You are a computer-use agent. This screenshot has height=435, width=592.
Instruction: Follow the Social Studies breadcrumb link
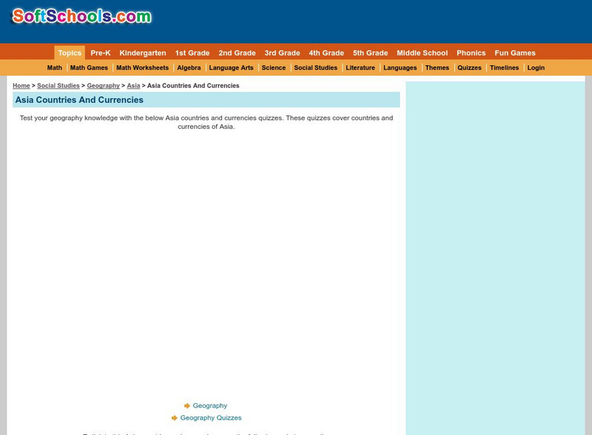point(58,86)
